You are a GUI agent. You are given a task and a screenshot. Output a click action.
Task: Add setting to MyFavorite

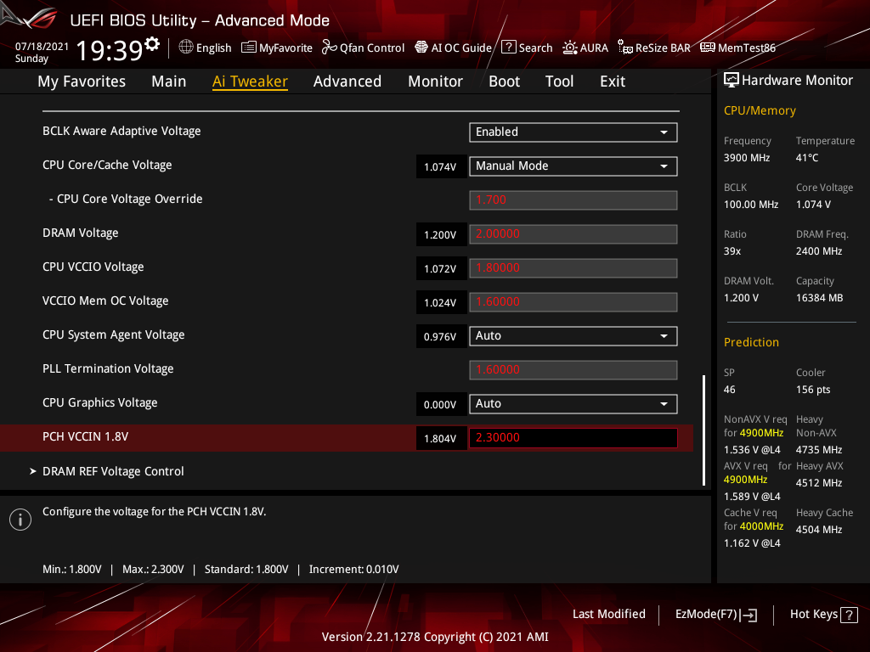point(277,48)
